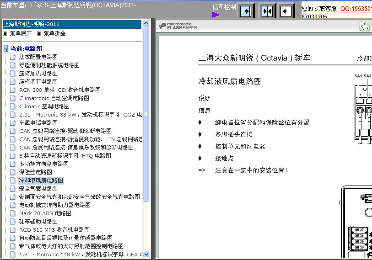Select the FlashPaper hand pan tool
This screenshot has width=372, height=260.
click(365, 26)
